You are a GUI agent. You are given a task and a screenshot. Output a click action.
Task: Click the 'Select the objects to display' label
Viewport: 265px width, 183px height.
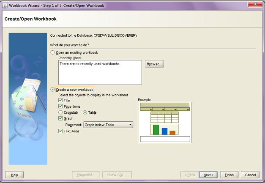[93, 95]
